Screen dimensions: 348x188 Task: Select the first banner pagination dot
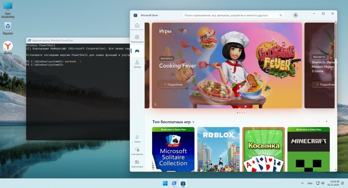coord(237,113)
